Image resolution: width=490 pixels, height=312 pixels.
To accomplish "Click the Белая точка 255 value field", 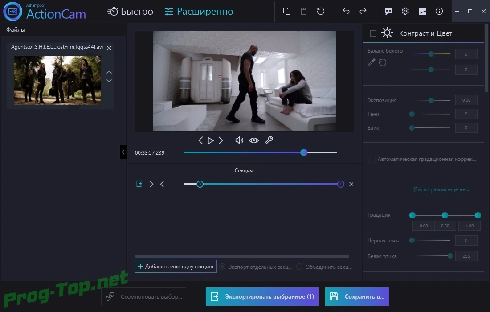I will (x=466, y=256).
